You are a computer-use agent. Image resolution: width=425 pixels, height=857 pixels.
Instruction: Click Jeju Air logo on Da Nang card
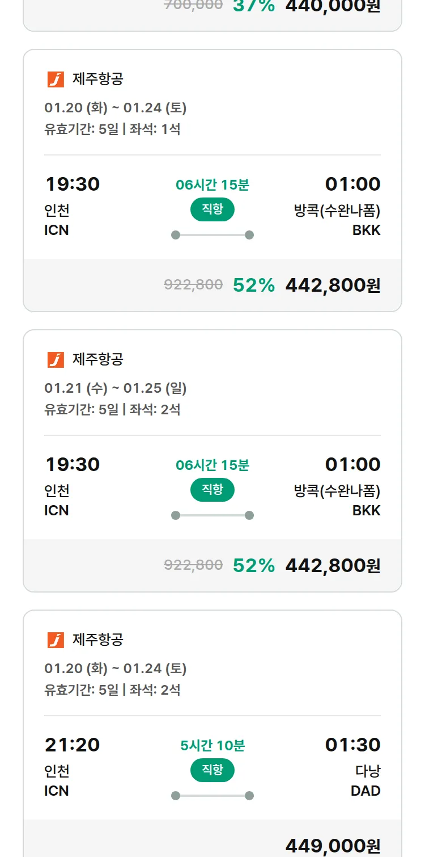point(56,640)
